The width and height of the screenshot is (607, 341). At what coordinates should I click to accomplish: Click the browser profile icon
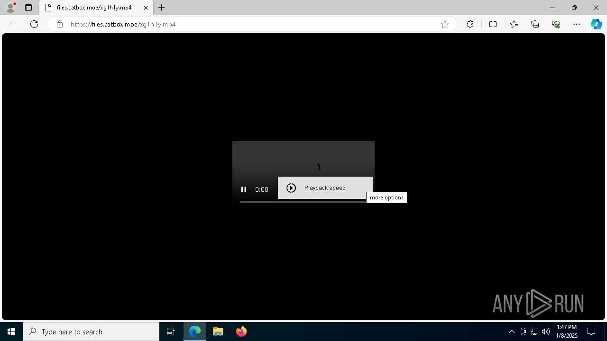pyautogui.click(x=10, y=8)
